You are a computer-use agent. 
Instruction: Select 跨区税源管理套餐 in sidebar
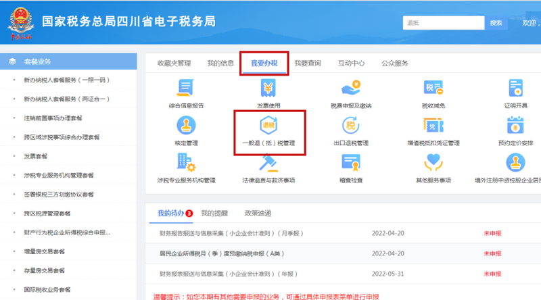tap(47, 214)
